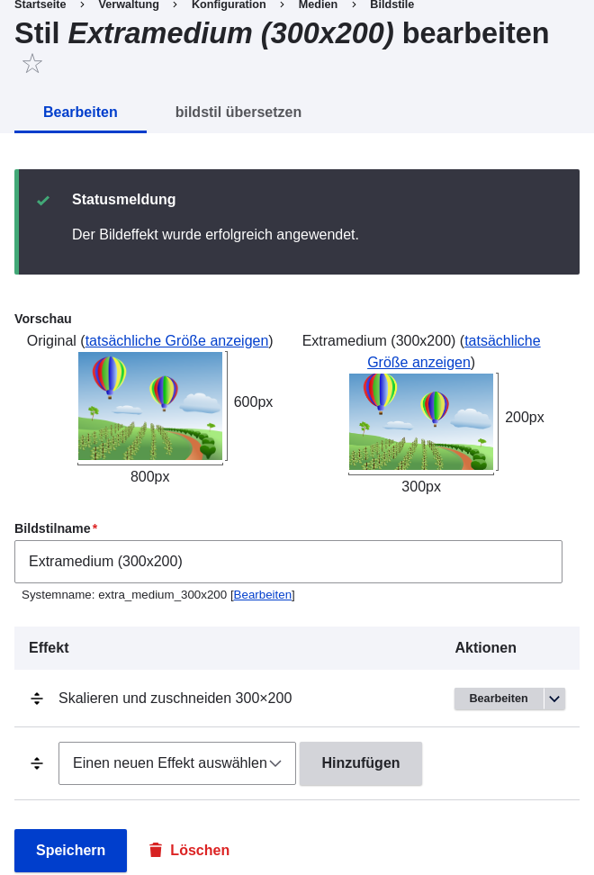Click Aktionen column header
Image resolution: width=594 pixels, height=875 pixels.
click(486, 647)
